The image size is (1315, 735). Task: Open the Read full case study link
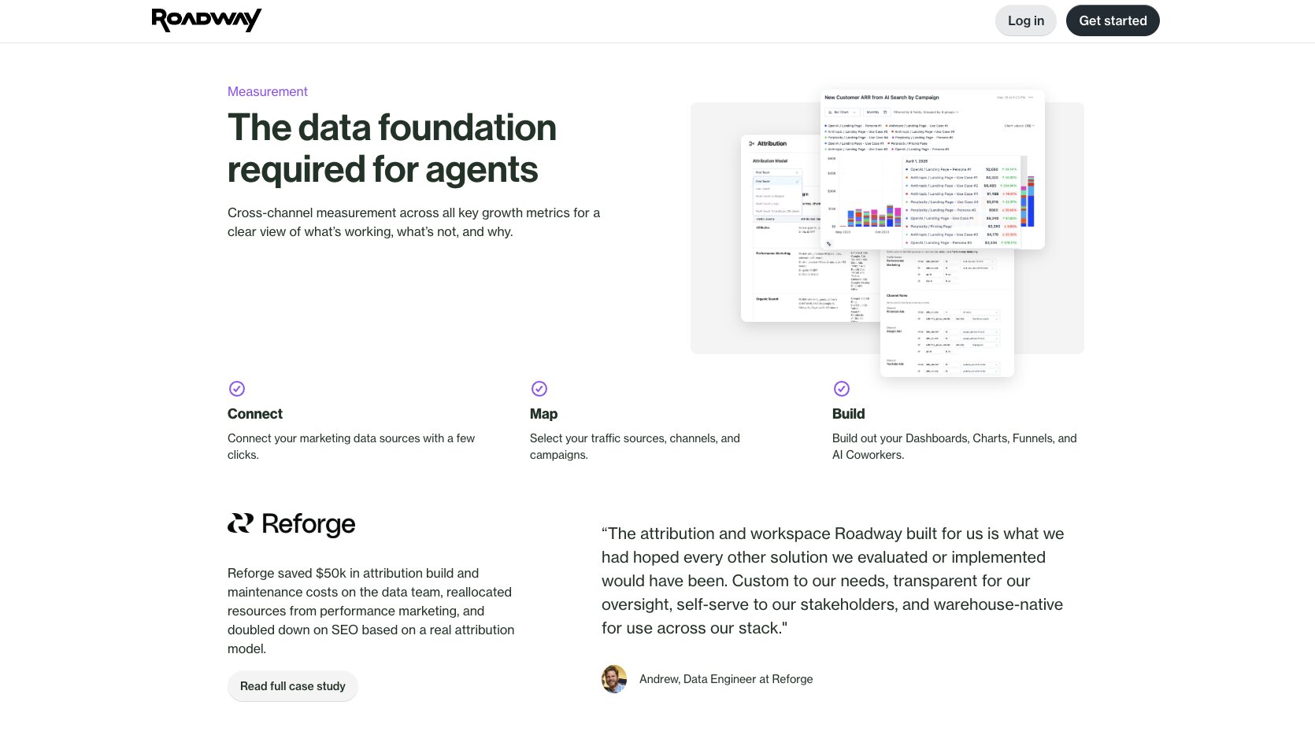293,686
